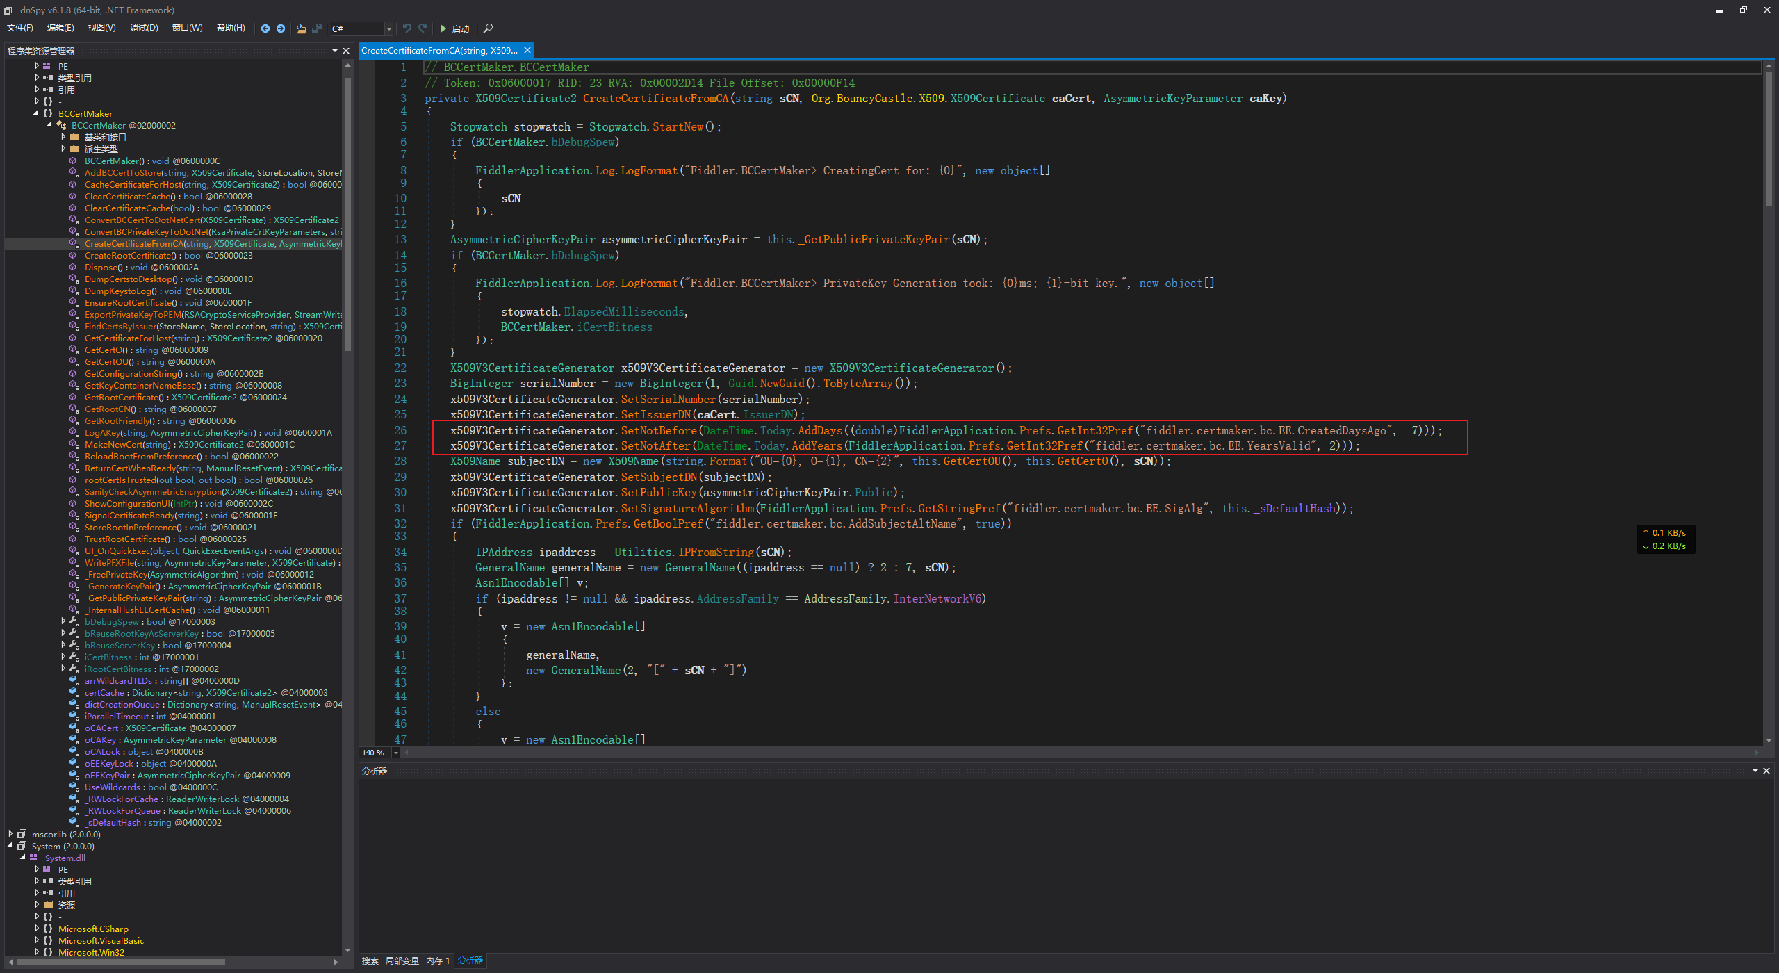Expand the bReuseServerKey property node

pos(63,645)
